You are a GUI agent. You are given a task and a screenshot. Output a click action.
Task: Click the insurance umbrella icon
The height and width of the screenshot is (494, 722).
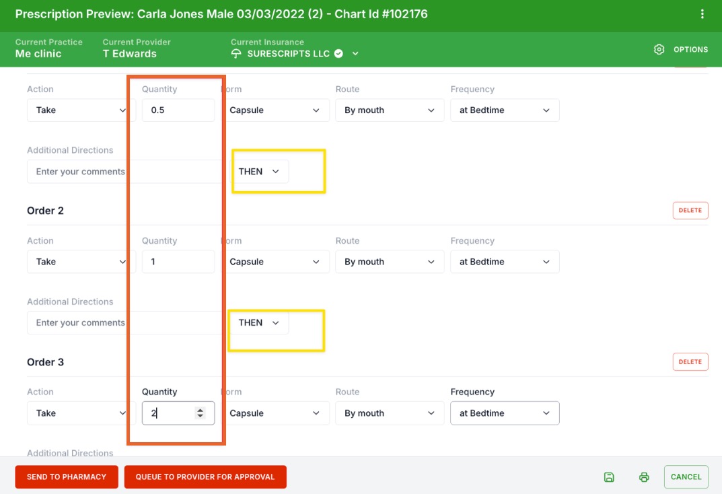pos(236,53)
